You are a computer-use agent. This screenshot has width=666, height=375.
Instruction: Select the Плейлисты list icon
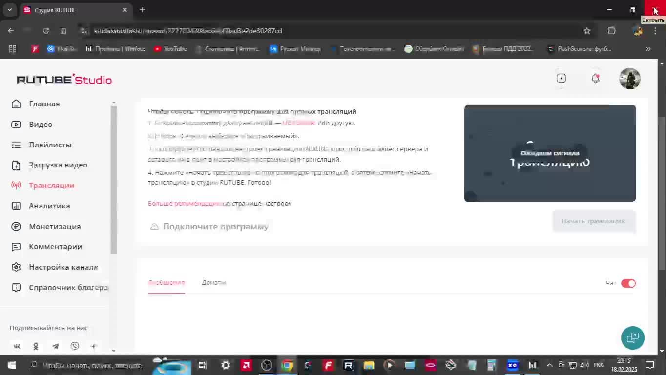16,145
